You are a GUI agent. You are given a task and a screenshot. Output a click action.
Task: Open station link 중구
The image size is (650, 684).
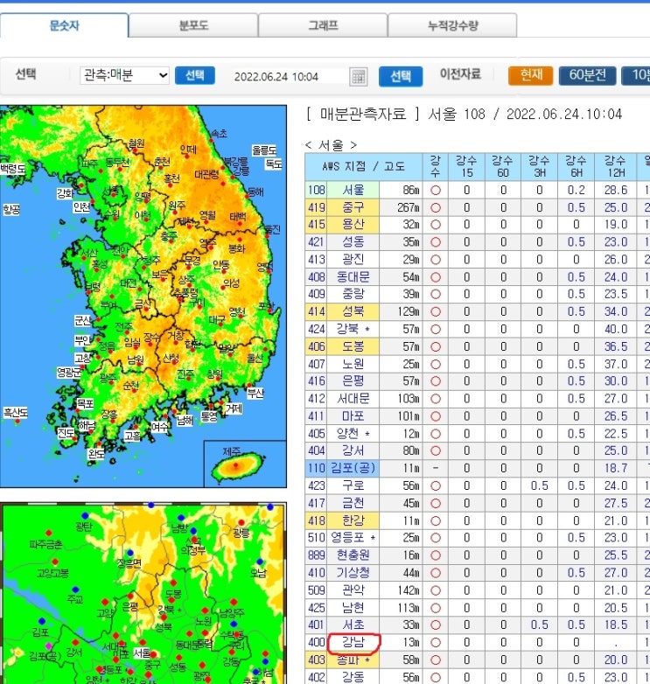(353, 207)
